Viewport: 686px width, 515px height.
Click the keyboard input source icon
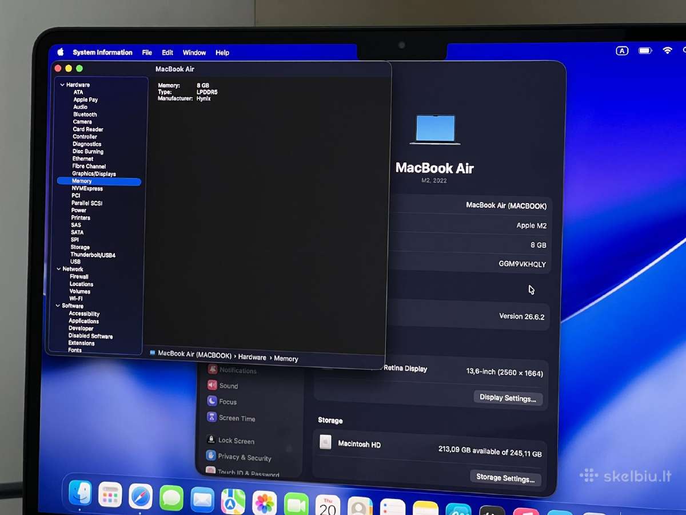click(x=622, y=50)
